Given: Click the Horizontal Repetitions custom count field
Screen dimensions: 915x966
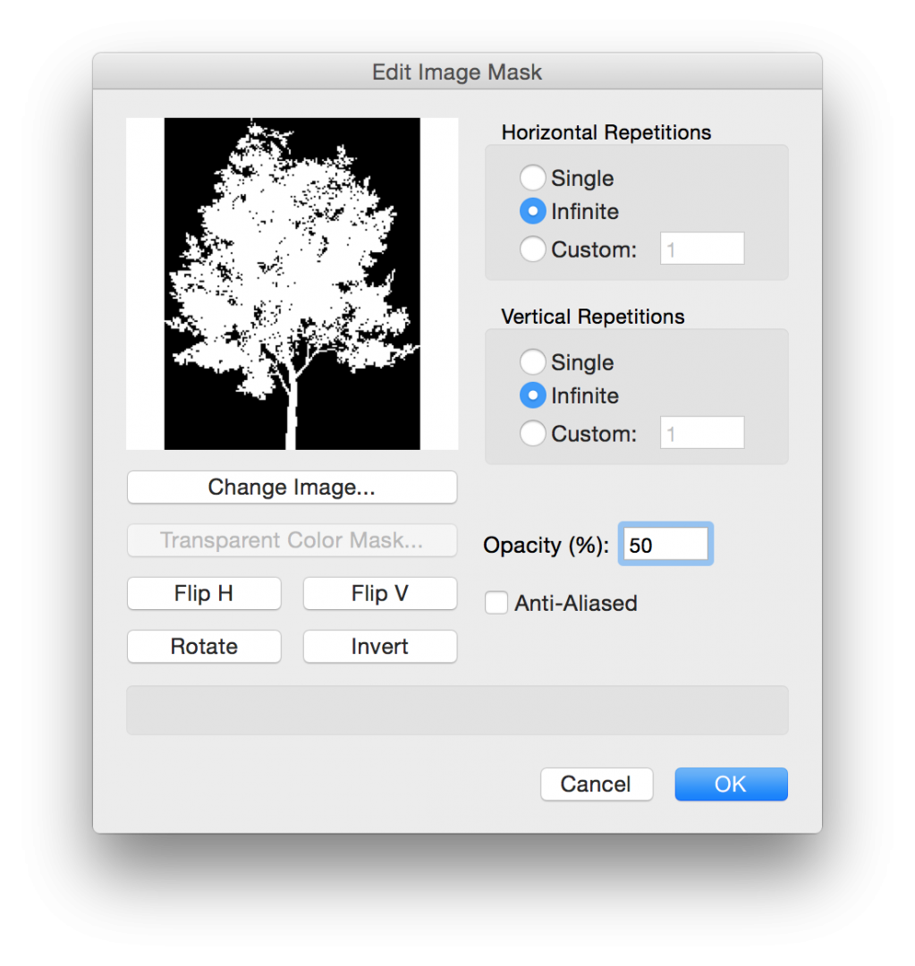Looking at the screenshot, I should click(702, 249).
